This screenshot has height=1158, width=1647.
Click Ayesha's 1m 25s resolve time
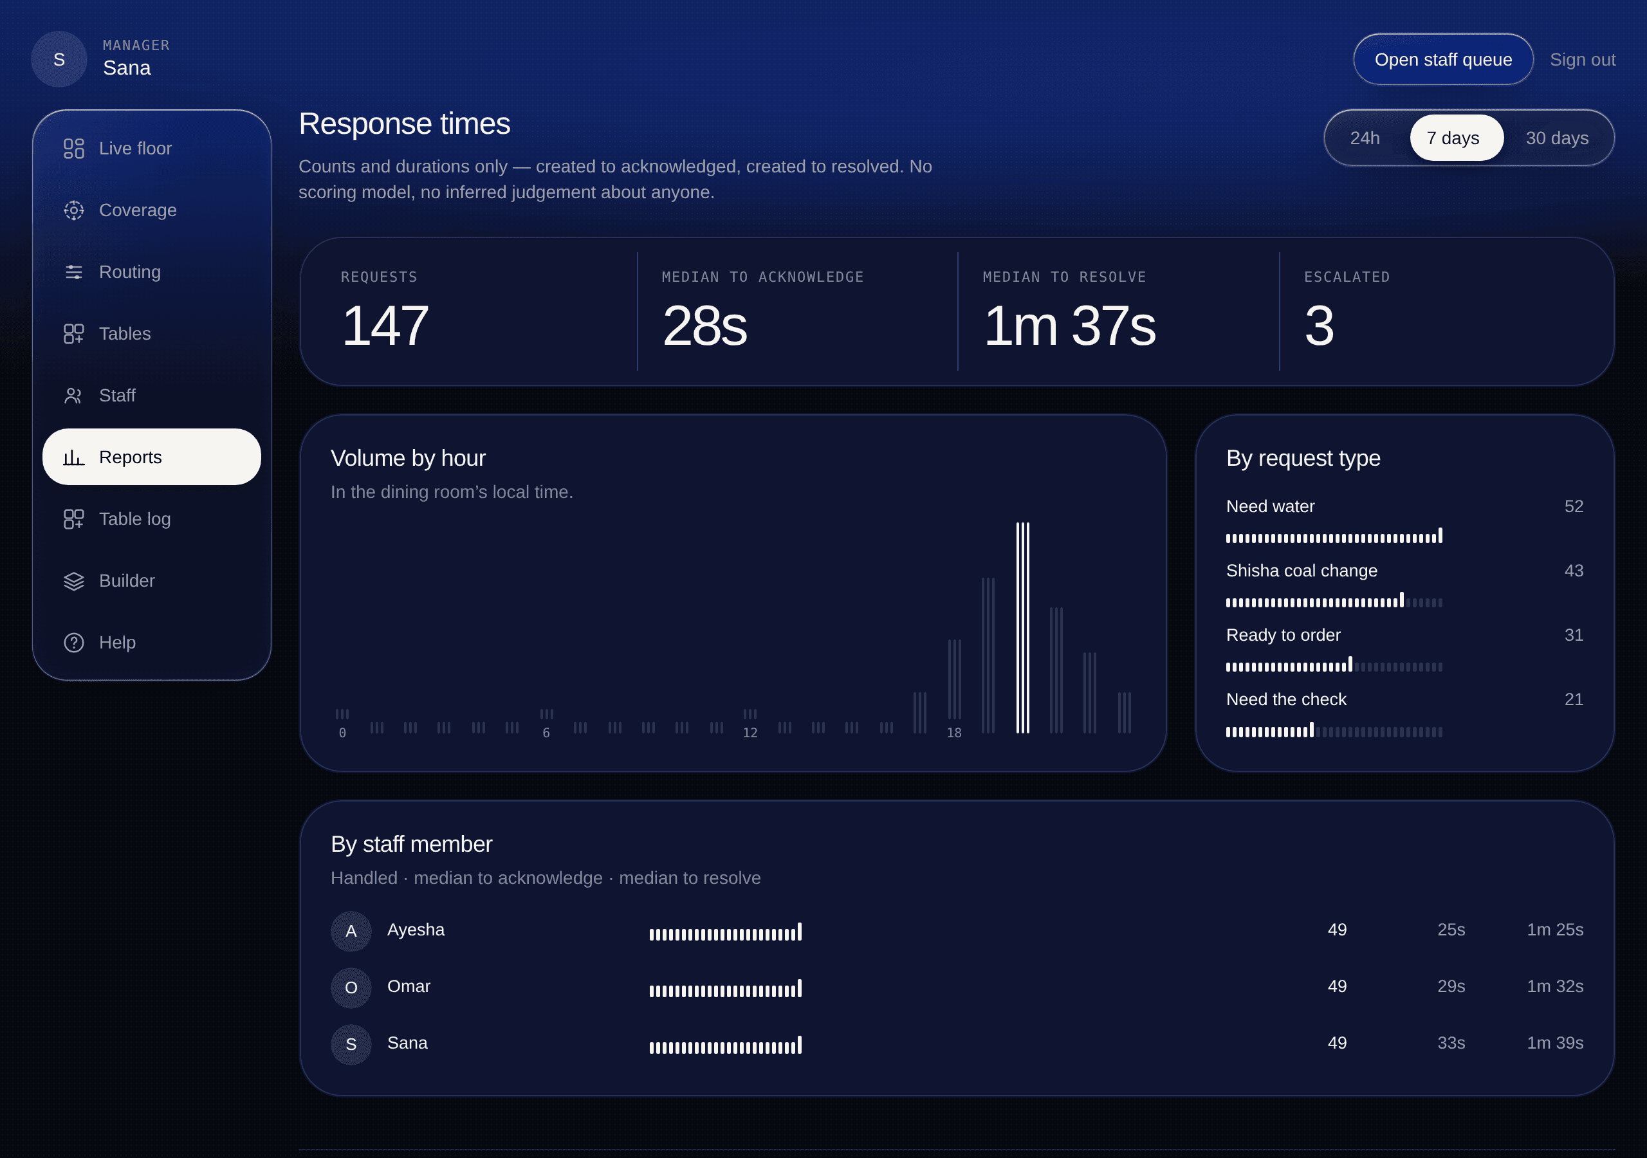[1555, 930]
